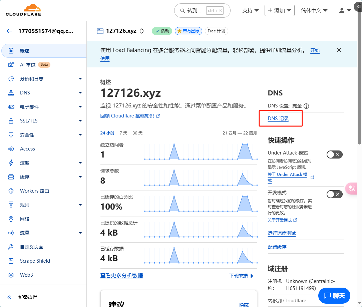
Task: Expand the 规则 menu arrow
Action: click(80, 205)
